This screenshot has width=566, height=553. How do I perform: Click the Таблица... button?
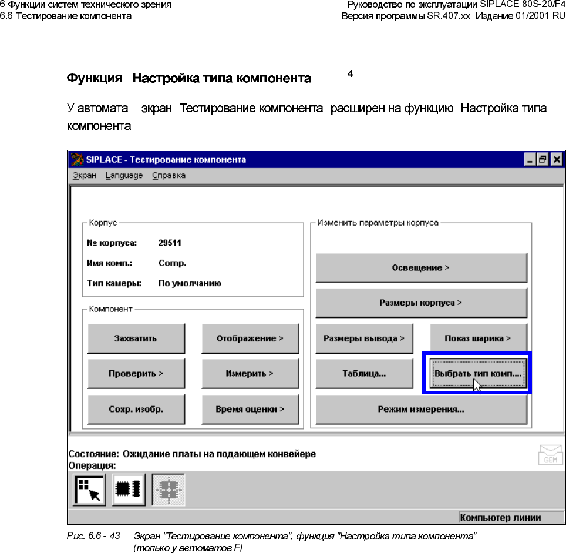[364, 373]
